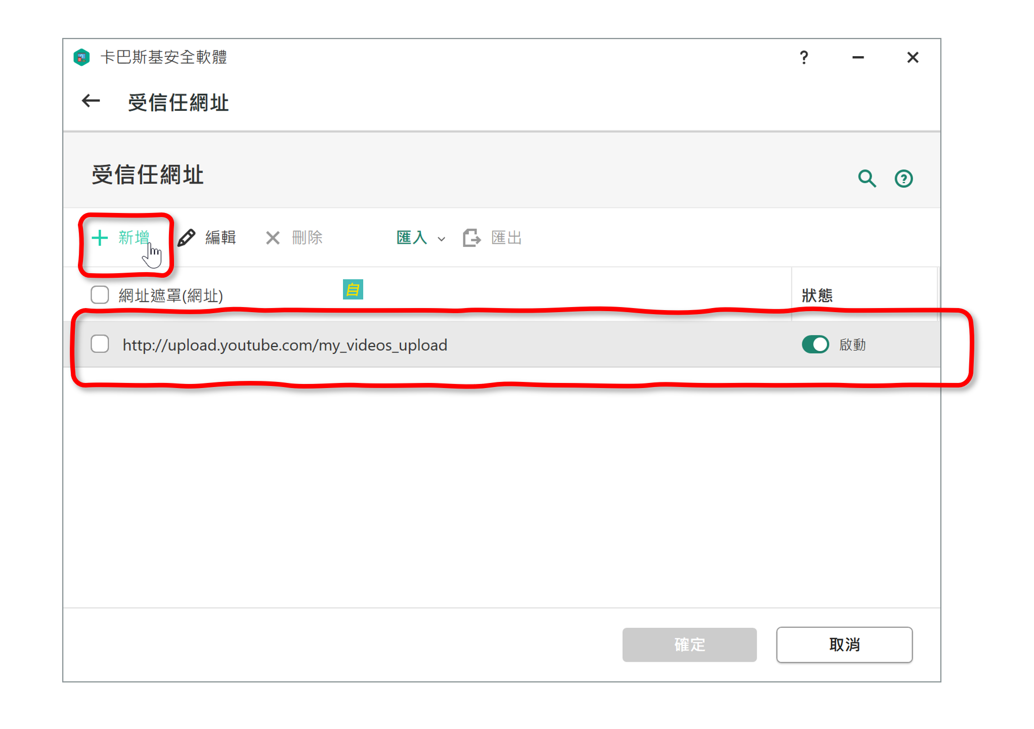Click the title bar question mark
Image resolution: width=1034 pixels, height=729 pixels.
point(804,58)
